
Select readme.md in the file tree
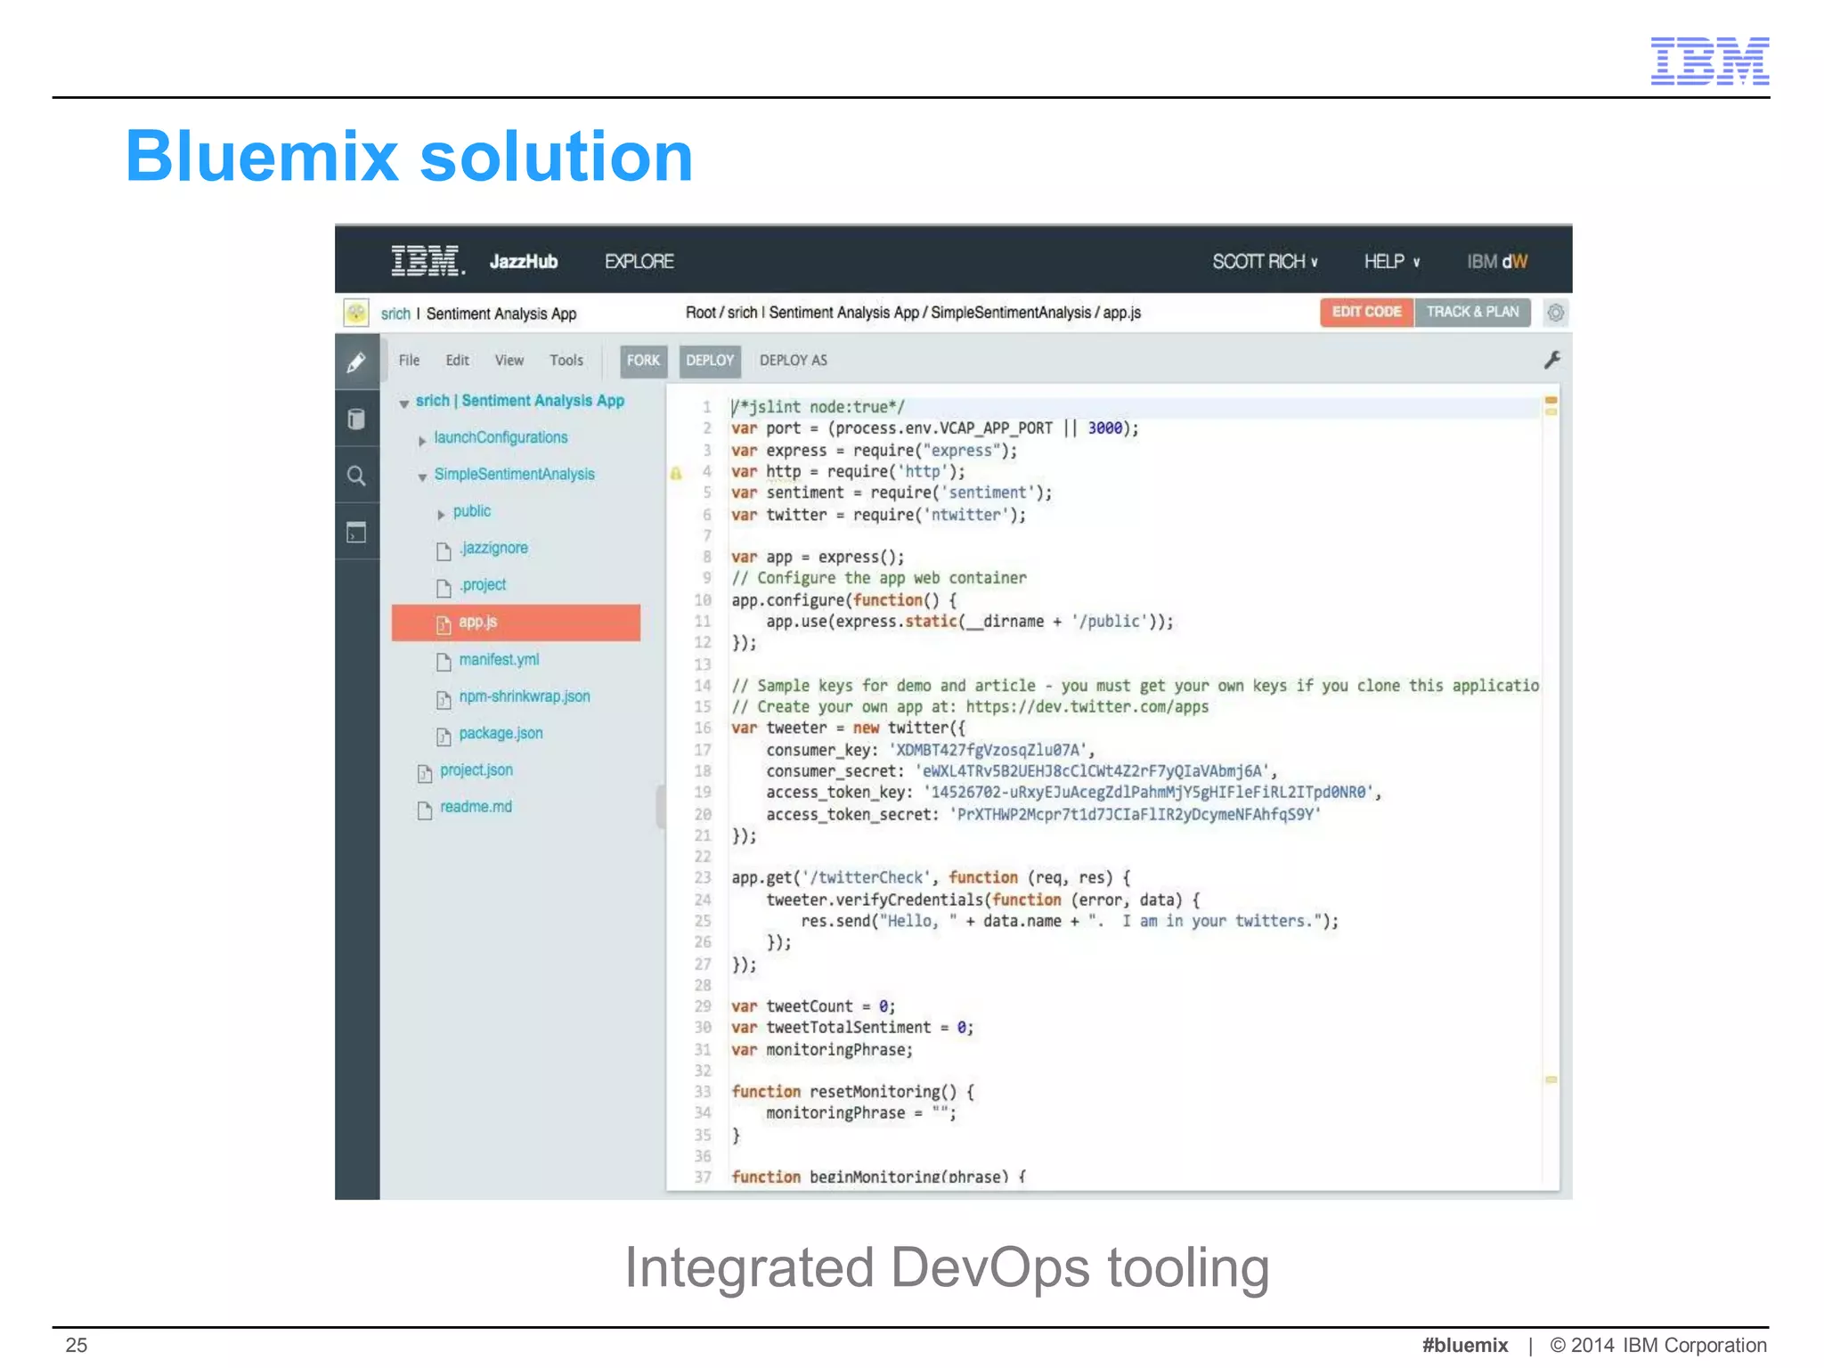(476, 806)
